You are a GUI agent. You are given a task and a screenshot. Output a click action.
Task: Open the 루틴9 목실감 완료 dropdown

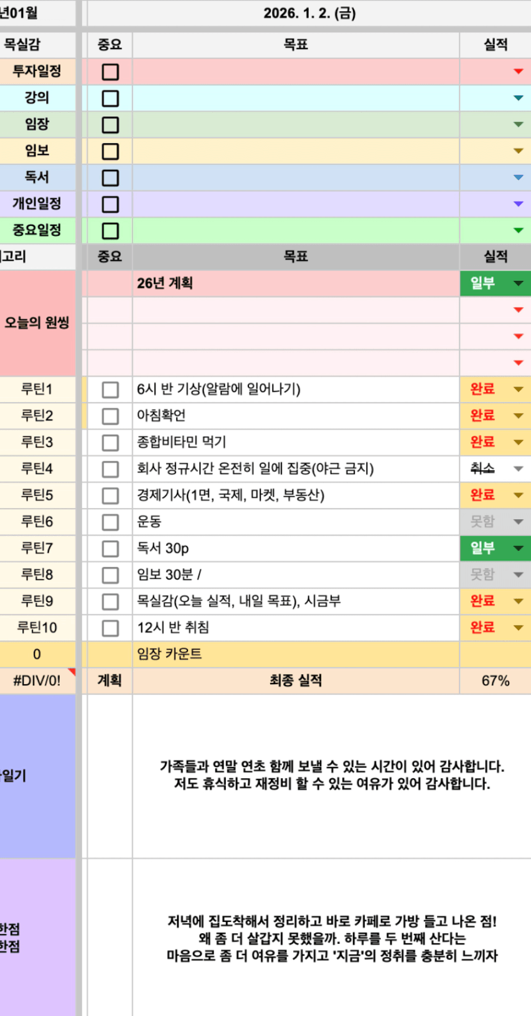click(518, 601)
